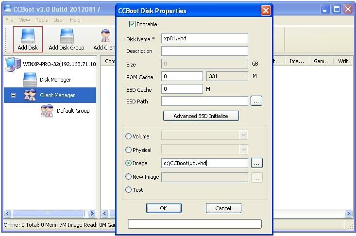Click the status bar Online text
This screenshot has height=236, width=356.
14,225
